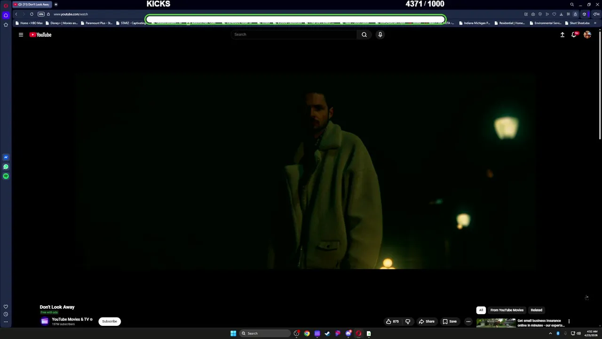
Task: Go to YouTube home via logo
Action: 40,34
